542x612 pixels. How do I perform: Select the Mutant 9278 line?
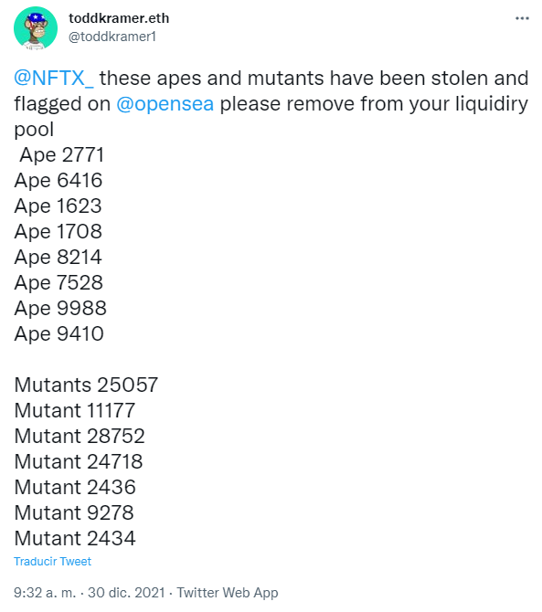(74, 512)
